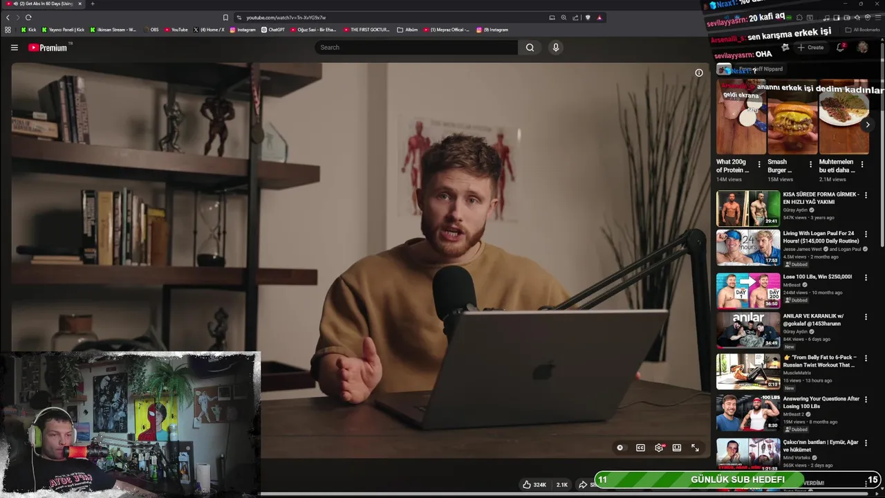Screen dimensions: 885x498
Task: Bookmark this page icon in address bar
Action: [225, 17]
